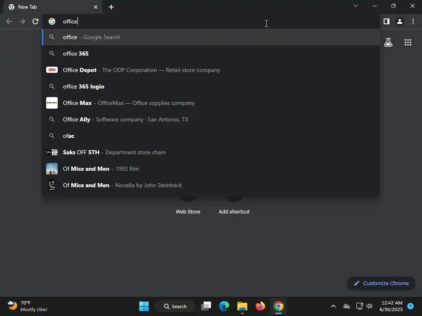Open Chrome's three-dot menu
The image size is (422, 316).
click(x=413, y=21)
